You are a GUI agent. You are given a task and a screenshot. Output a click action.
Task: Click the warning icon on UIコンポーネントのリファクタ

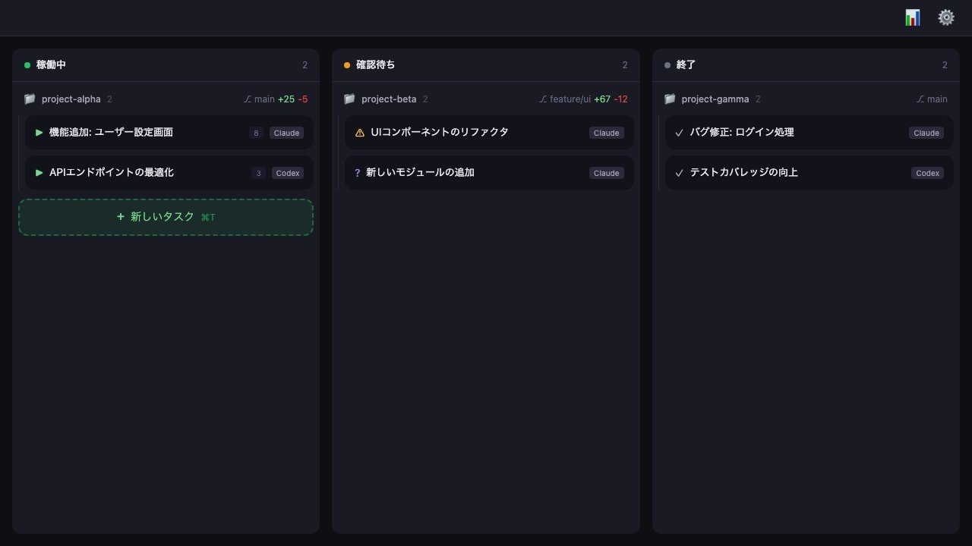[x=360, y=133]
